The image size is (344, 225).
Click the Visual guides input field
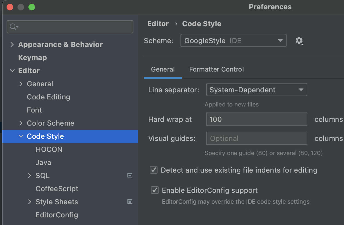pos(256,138)
